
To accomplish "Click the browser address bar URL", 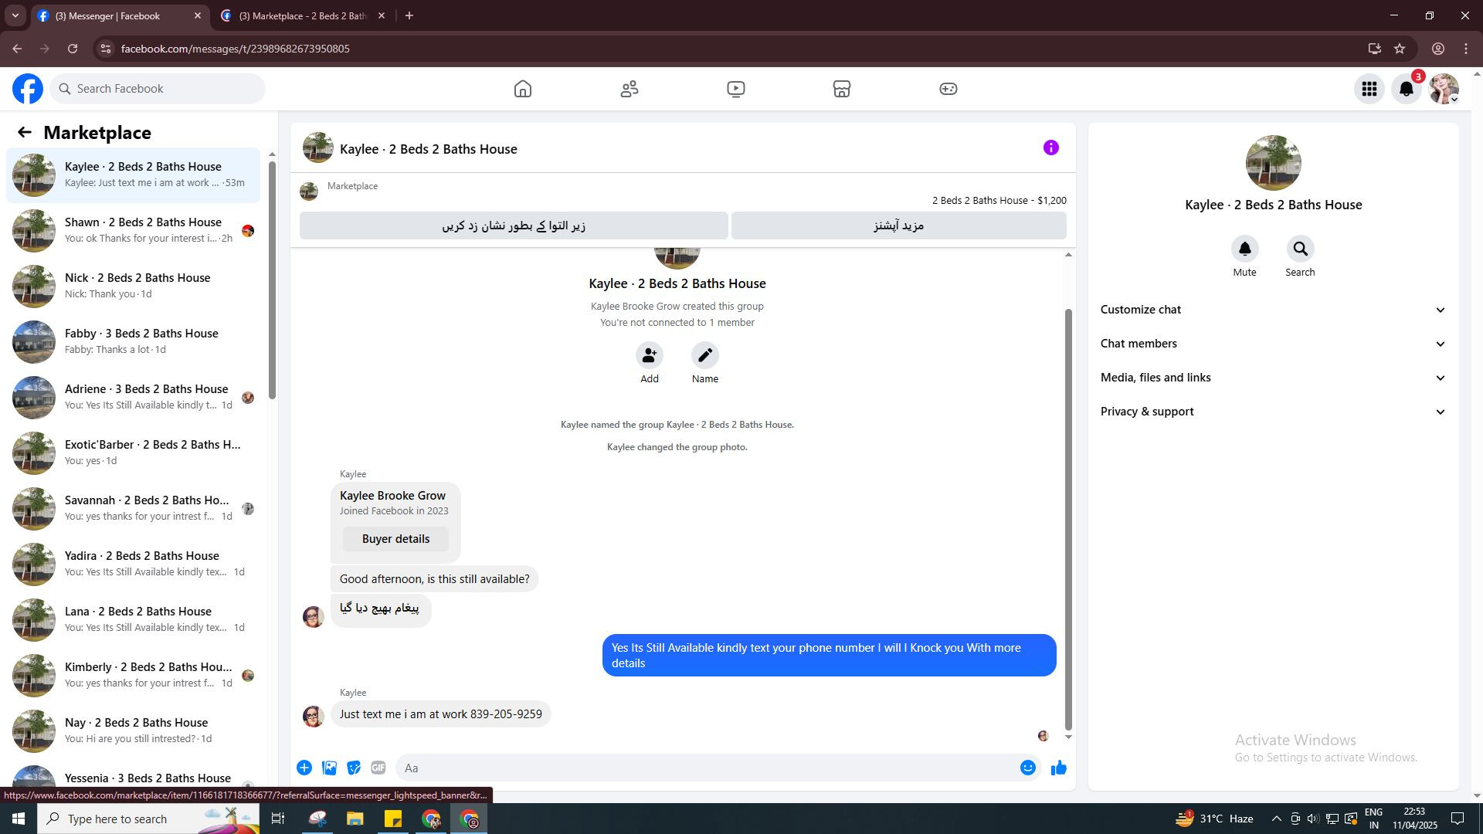I will (236, 49).
